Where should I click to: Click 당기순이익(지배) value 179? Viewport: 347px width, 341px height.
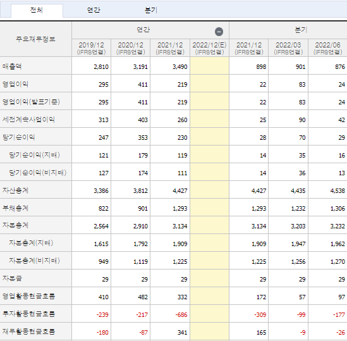pyautogui.click(x=143, y=156)
